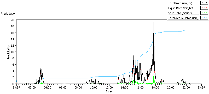Click the Solid Rate green line icon

point(204,13)
